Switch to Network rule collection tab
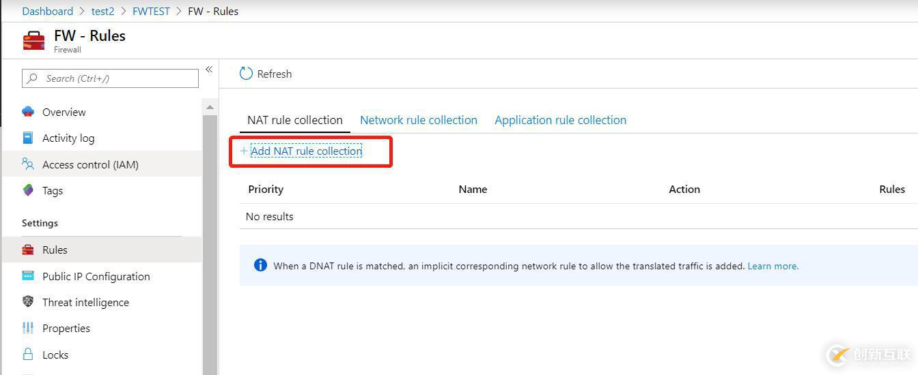 coord(419,120)
